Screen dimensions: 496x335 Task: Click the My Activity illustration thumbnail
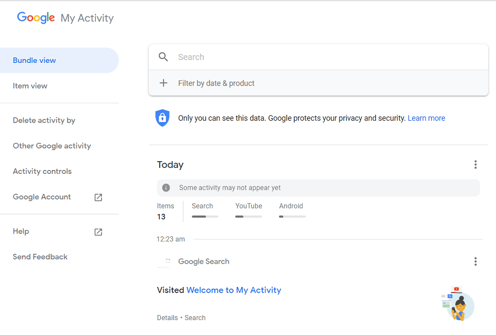click(x=458, y=304)
